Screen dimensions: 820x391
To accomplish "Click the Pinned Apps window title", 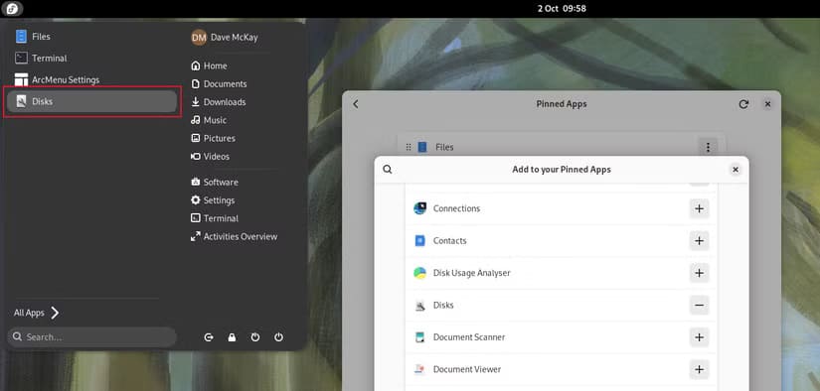I will (562, 104).
